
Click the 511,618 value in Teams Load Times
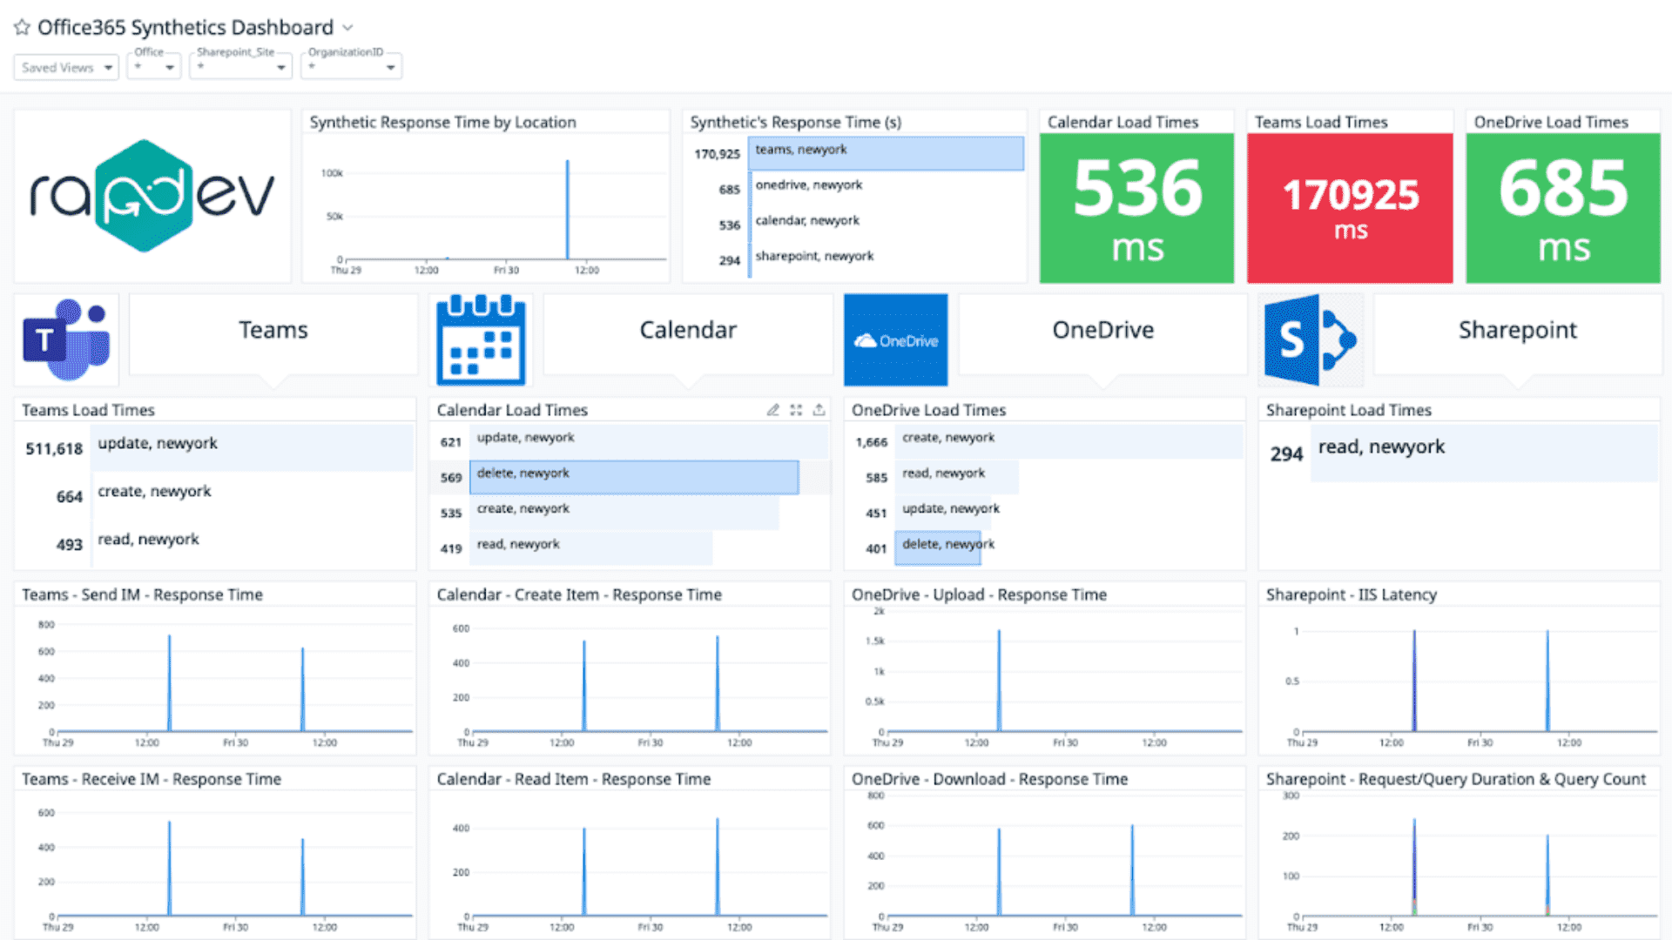tap(54, 448)
